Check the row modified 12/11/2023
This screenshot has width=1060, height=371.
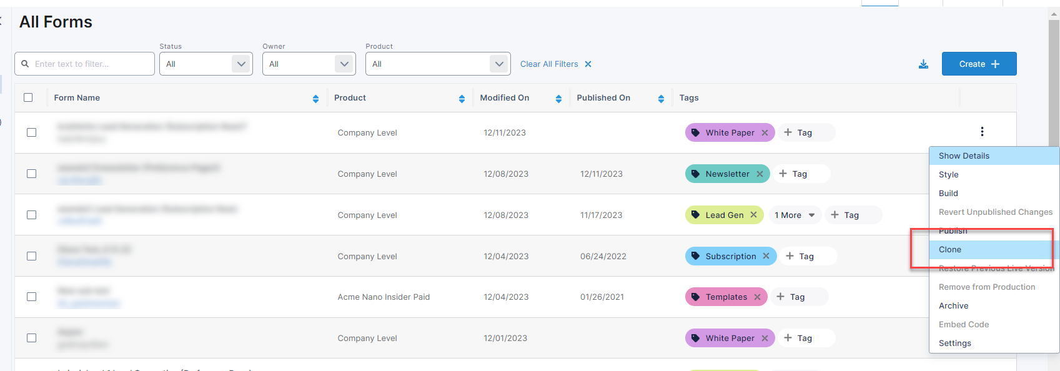32,132
